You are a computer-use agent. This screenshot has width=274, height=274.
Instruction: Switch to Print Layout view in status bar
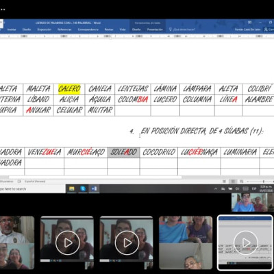point(233,182)
